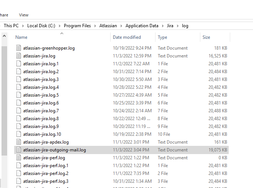253x188 pixels.
Task: Click the atlassian-jira-perf.log document icon
Action: [19, 158]
